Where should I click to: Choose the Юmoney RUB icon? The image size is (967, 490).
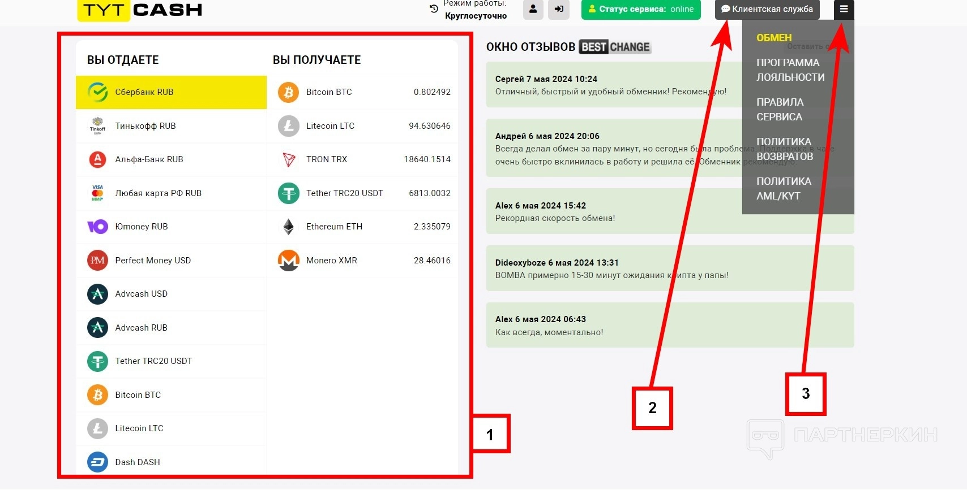point(97,227)
